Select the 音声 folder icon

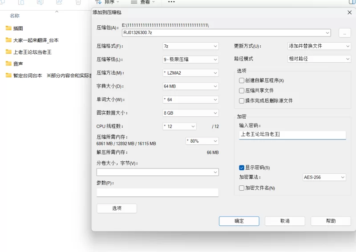pos(8,64)
